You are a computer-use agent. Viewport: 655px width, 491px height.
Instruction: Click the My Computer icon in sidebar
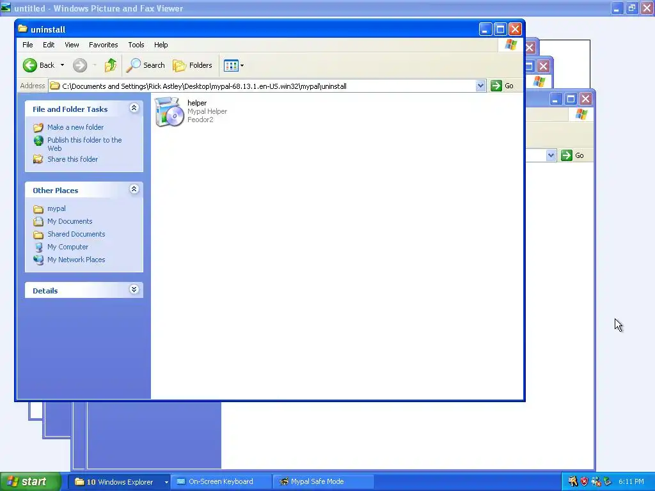click(38, 247)
